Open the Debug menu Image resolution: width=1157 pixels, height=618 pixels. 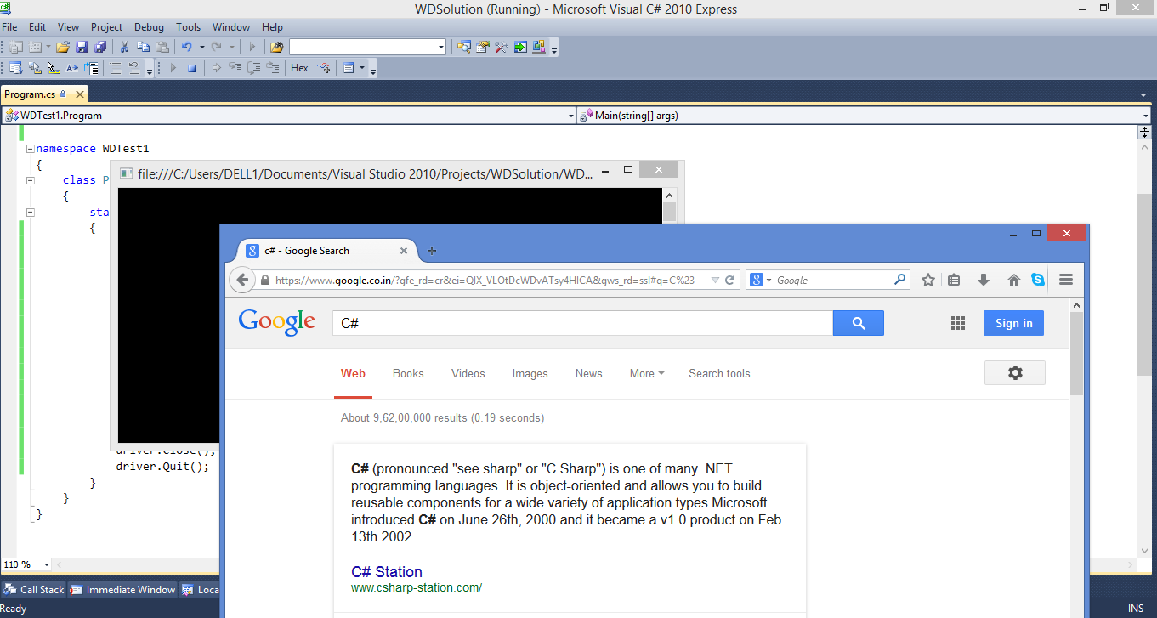click(149, 27)
